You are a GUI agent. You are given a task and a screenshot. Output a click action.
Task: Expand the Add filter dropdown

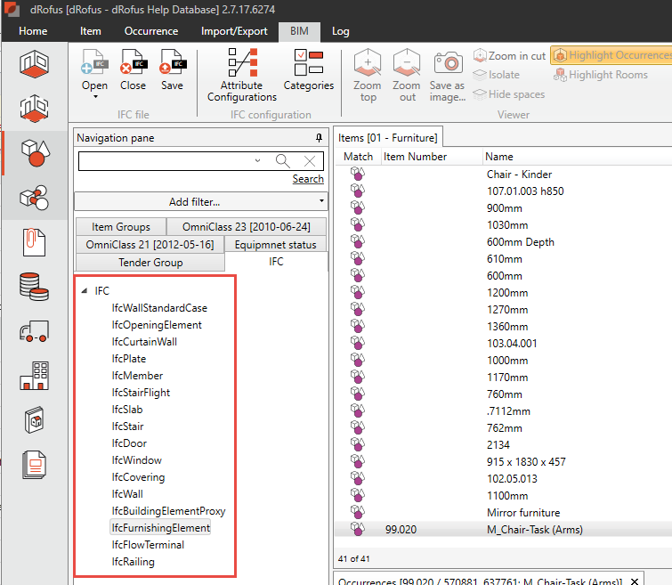[321, 202]
